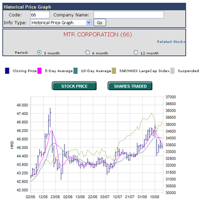This screenshot has width=219, height=204.
Task: Click the Code input field containing 66
Action: (x=40, y=15)
